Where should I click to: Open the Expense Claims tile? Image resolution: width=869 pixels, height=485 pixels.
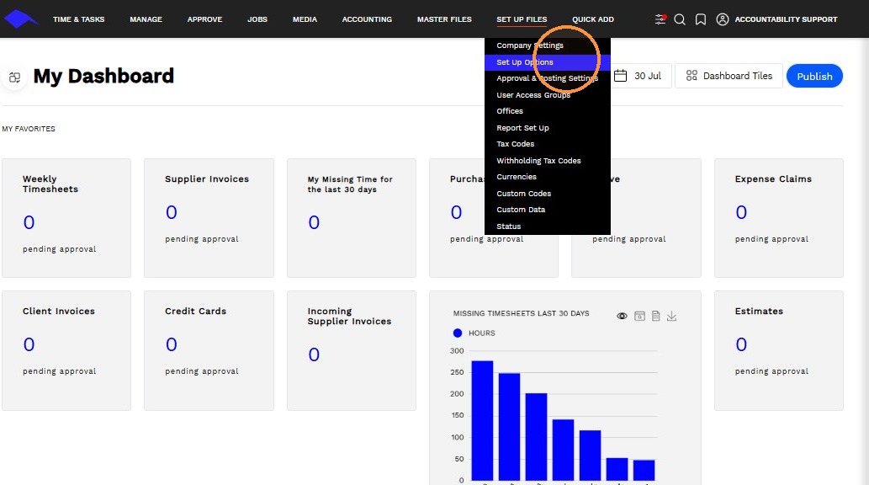click(x=779, y=218)
